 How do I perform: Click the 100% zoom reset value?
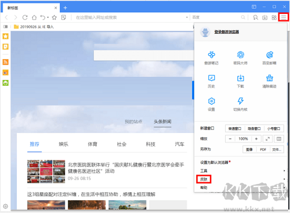(x=243, y=139)
